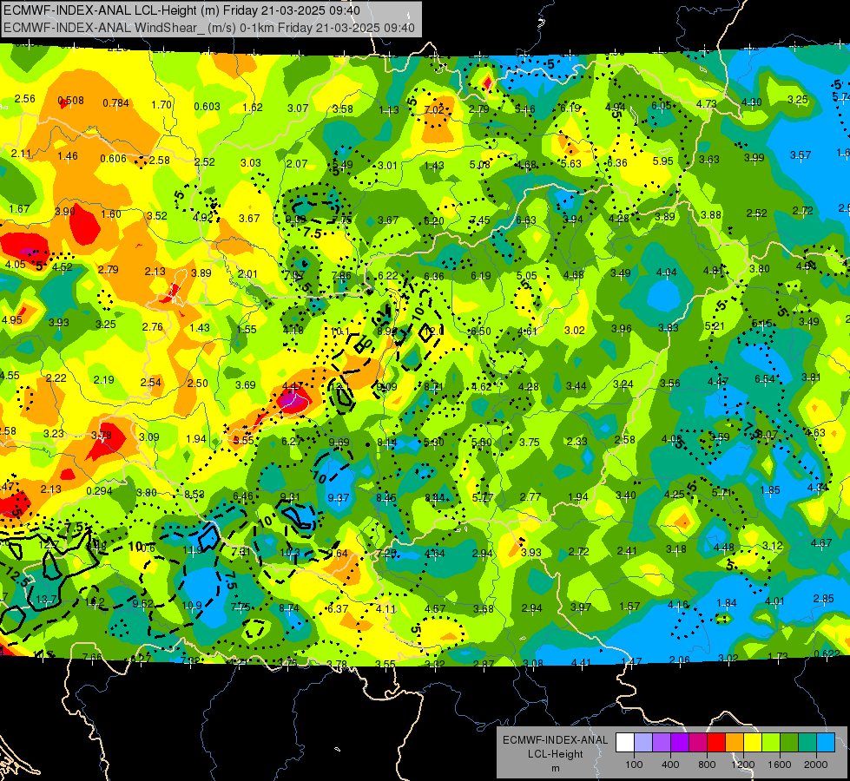850x781 pixels.
Task: Click the magenta legend swatch
Action: pyautogui.click(x=698, y=743)
